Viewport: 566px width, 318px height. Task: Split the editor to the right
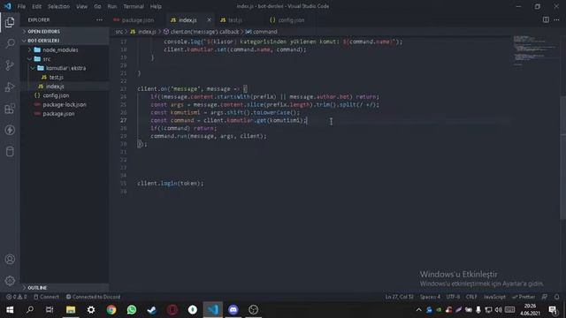click(546, 19)
